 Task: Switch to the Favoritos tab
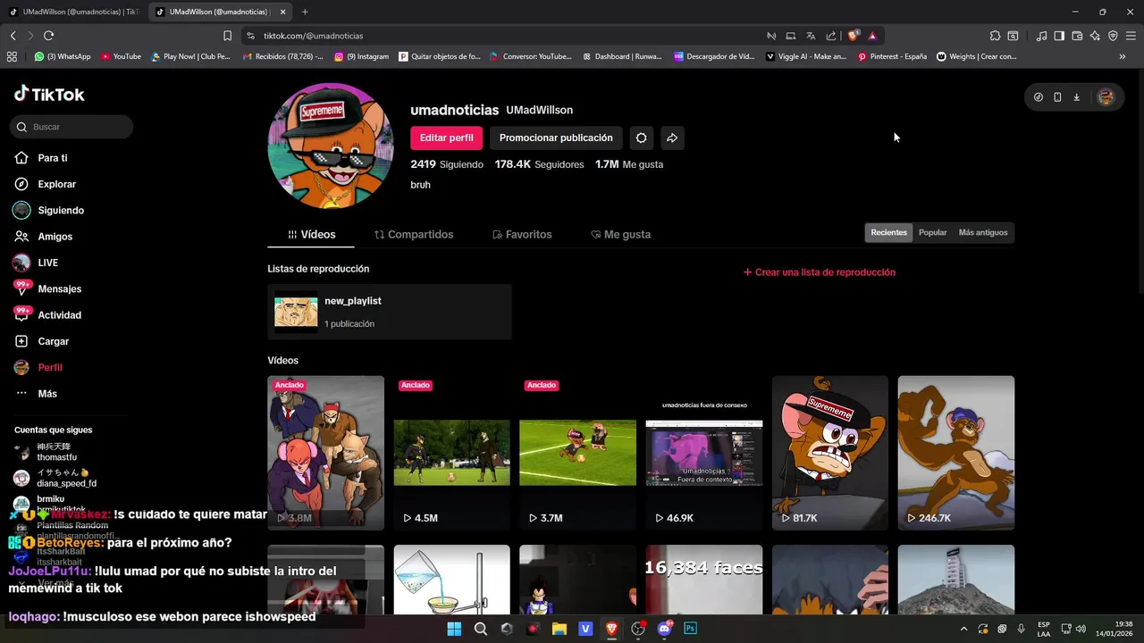point(522,234)
